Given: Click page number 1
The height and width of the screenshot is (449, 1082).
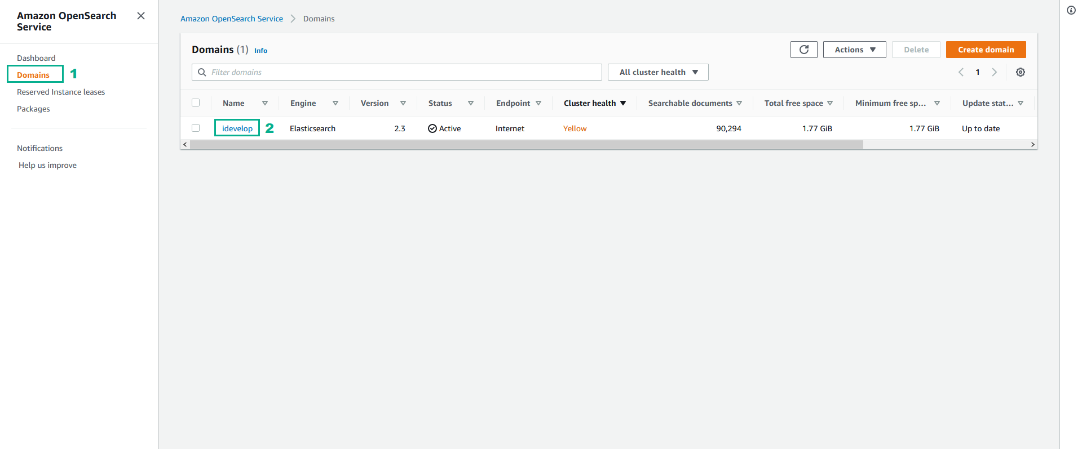Looking at the screenshot, I should [978, 72].
